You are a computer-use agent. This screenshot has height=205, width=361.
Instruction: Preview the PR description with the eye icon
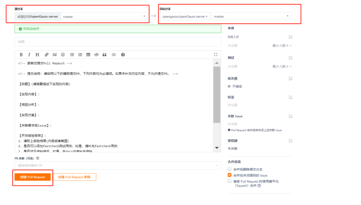[x=114, y=55]
